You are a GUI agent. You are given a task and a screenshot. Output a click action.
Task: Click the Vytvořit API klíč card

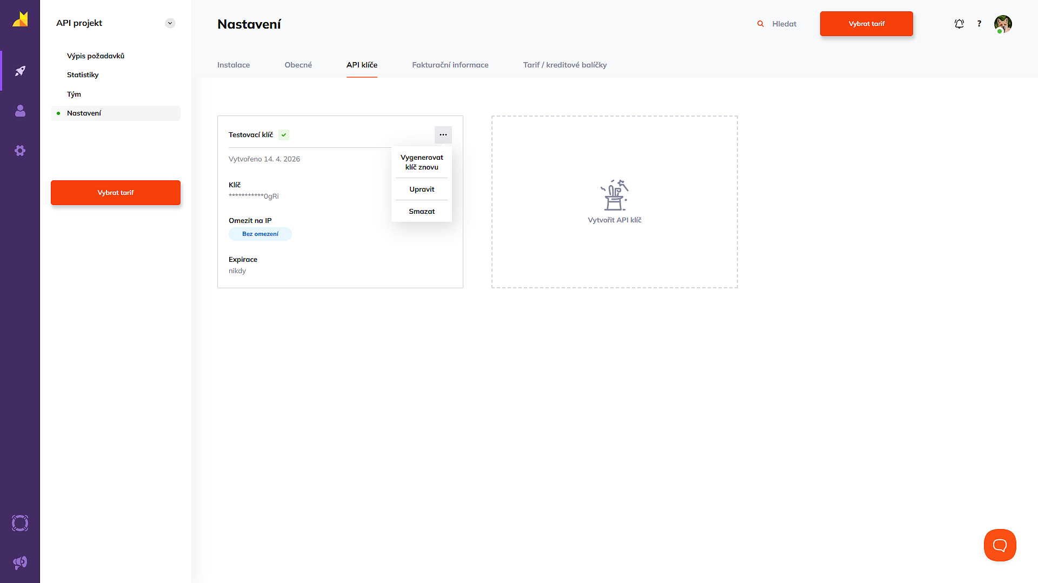click(x=614, y=202)
